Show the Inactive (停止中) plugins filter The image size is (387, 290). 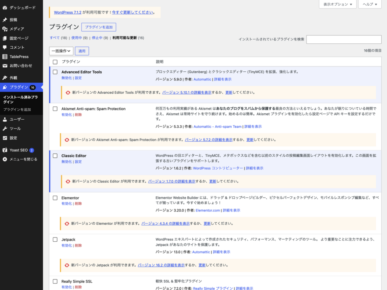coord(97,38)
